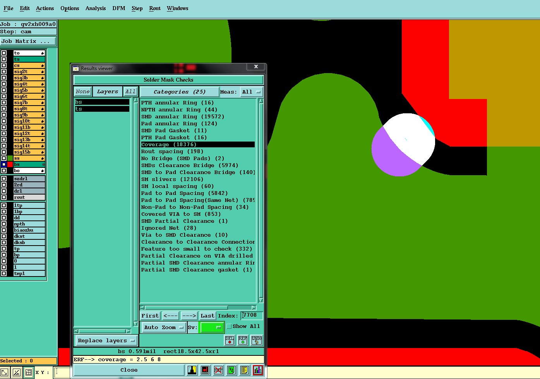Screen dimensions: 540x379
Task: Click the diagonal arrows coordinate mode icon
Action: (x=4, y=373)
